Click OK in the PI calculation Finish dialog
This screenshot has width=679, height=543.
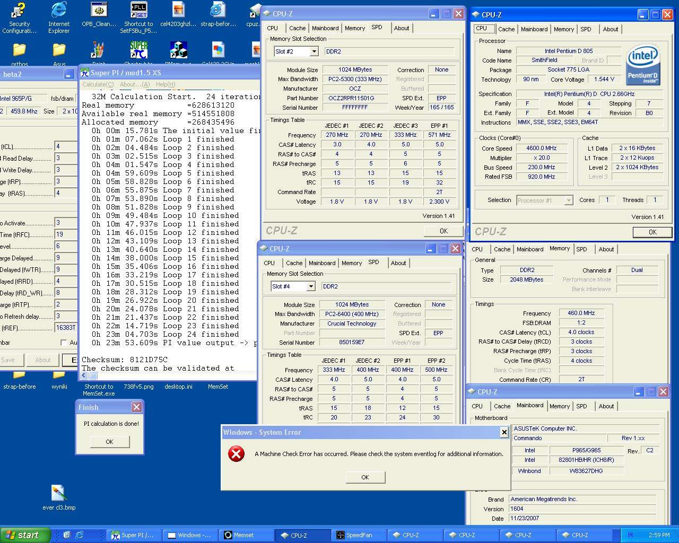109,442
